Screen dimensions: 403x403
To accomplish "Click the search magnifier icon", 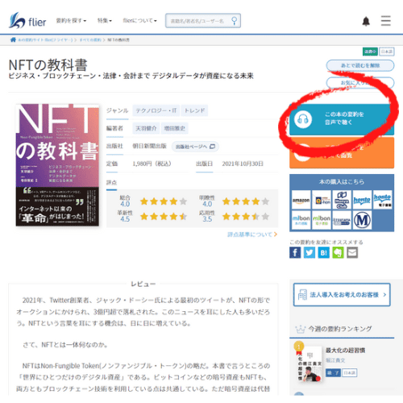I will pyautogui.click(x=235, y=21).
